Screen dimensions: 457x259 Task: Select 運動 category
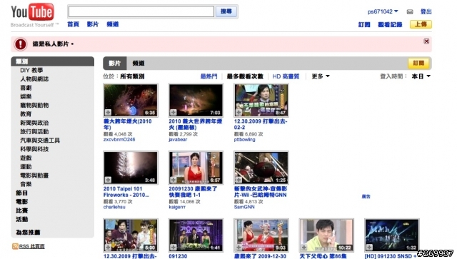[x=26, y=167]
